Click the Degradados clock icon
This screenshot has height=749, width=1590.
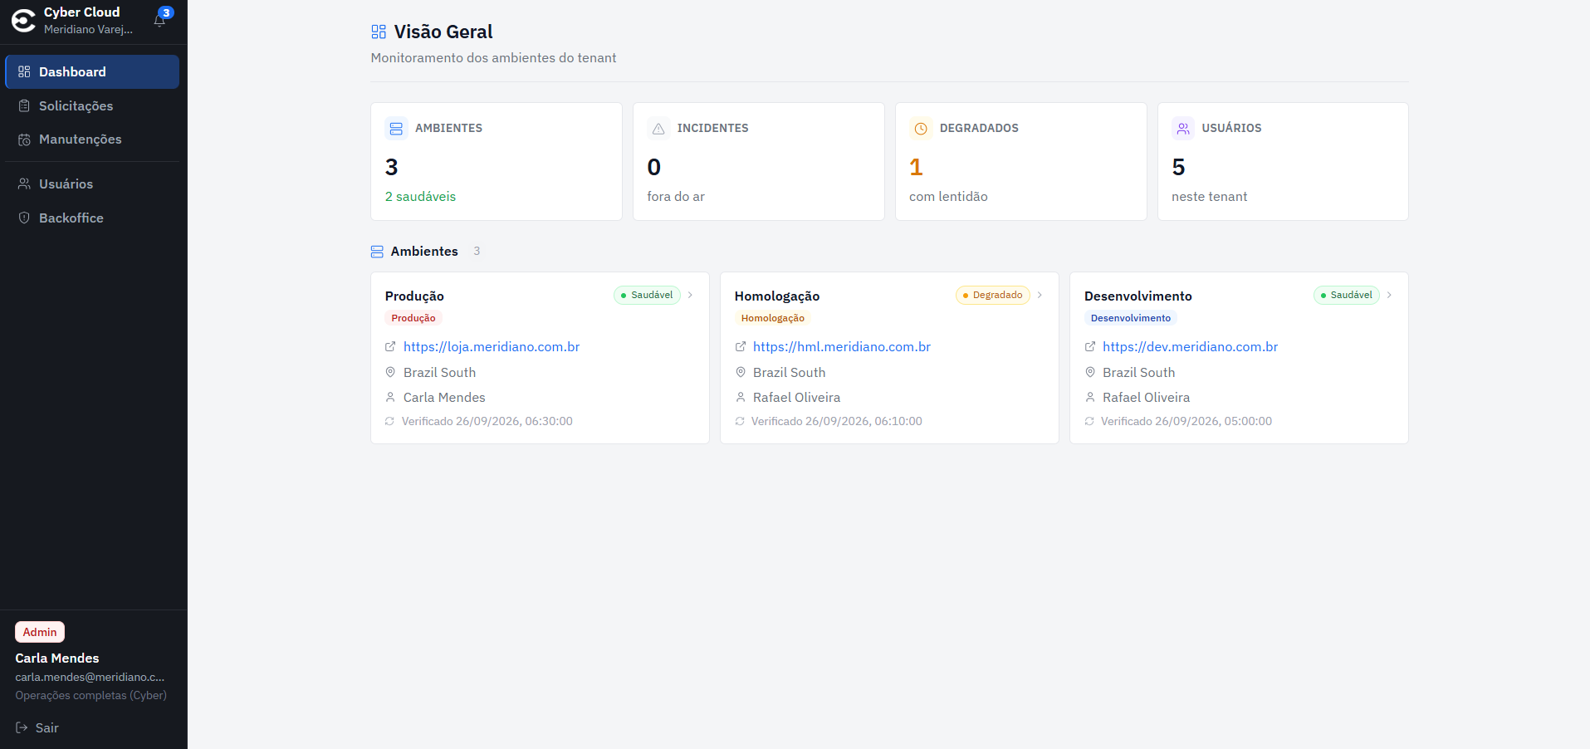coord(921,129)
